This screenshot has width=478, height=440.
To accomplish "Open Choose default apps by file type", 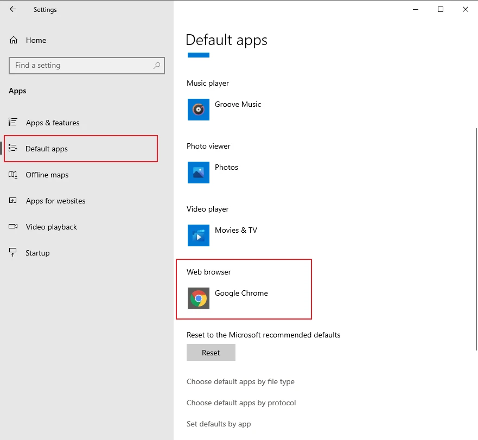I will coord(240,381).
